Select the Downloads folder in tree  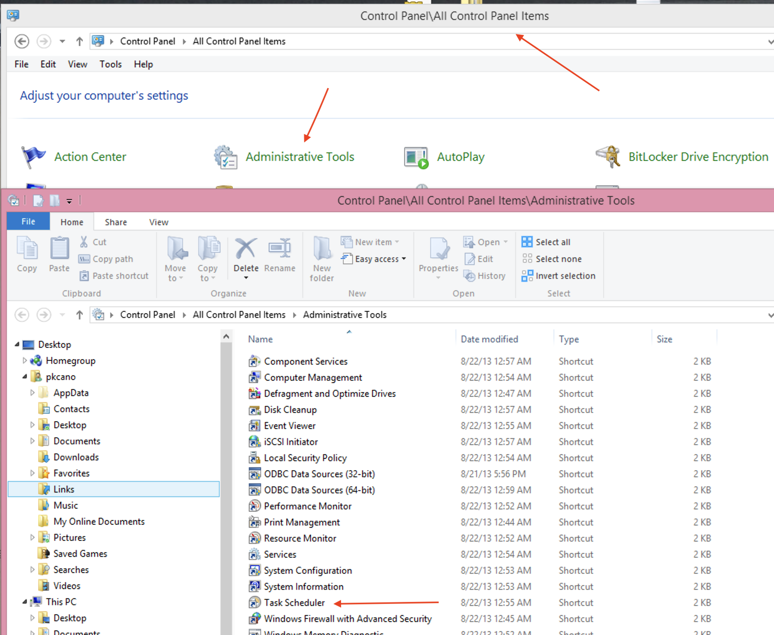tap(76, 457)
